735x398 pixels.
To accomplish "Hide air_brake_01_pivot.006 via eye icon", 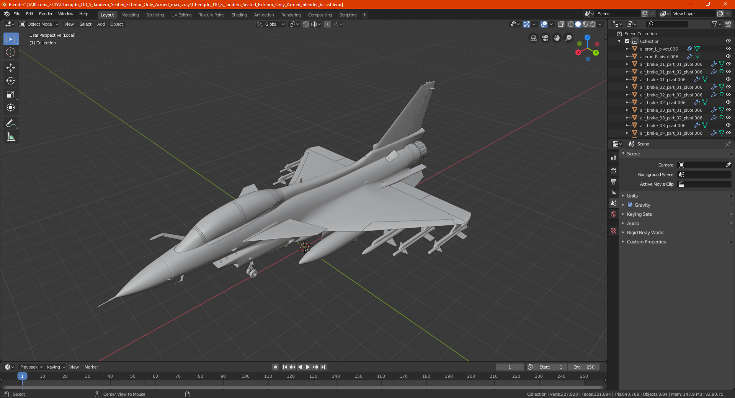I will pyautogui.click(x=728, y=80).
